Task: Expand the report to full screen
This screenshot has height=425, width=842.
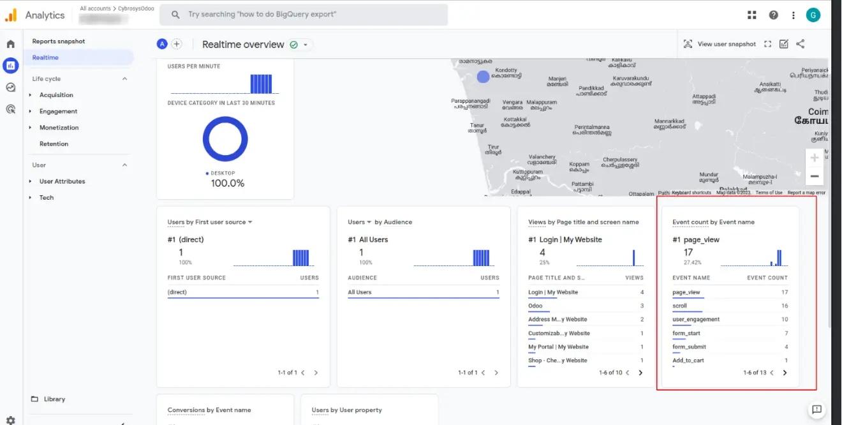Action: (x=768, y=43)
